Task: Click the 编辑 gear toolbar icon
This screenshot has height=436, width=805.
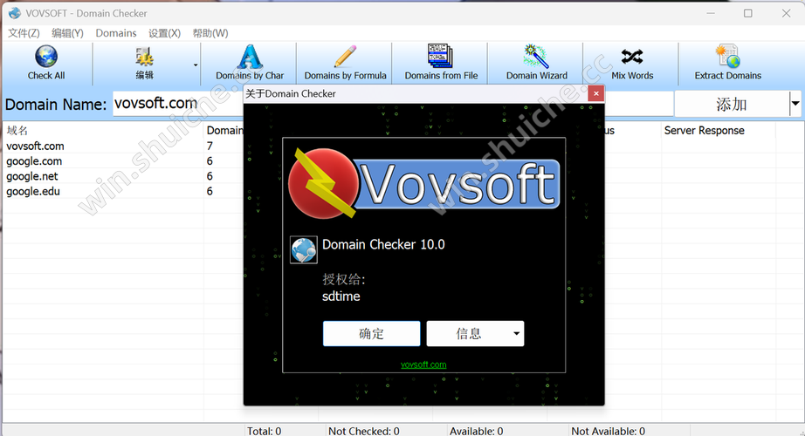Action: pos(145,58)
